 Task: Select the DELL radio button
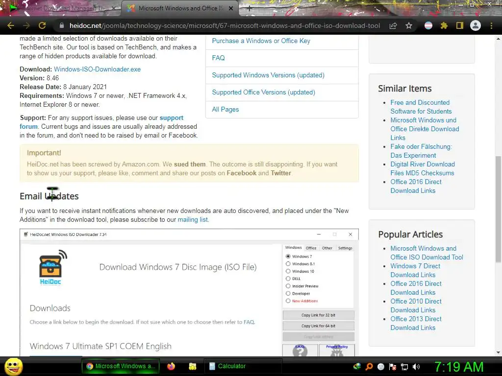[x=288, y=279]
